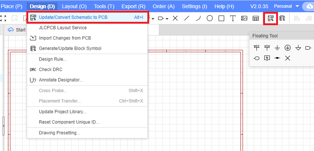Click the cloud sync button at top right
Image resolution: width=314 pixels, height=151 pixels.
[309, 6]
